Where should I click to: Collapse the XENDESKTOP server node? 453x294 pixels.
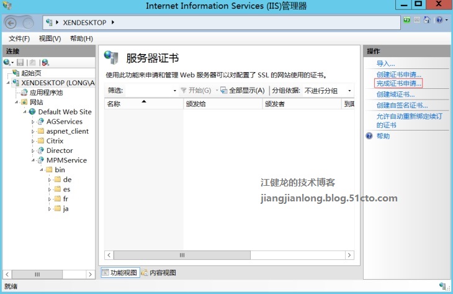pyautogui.click(x=8, y=83)
